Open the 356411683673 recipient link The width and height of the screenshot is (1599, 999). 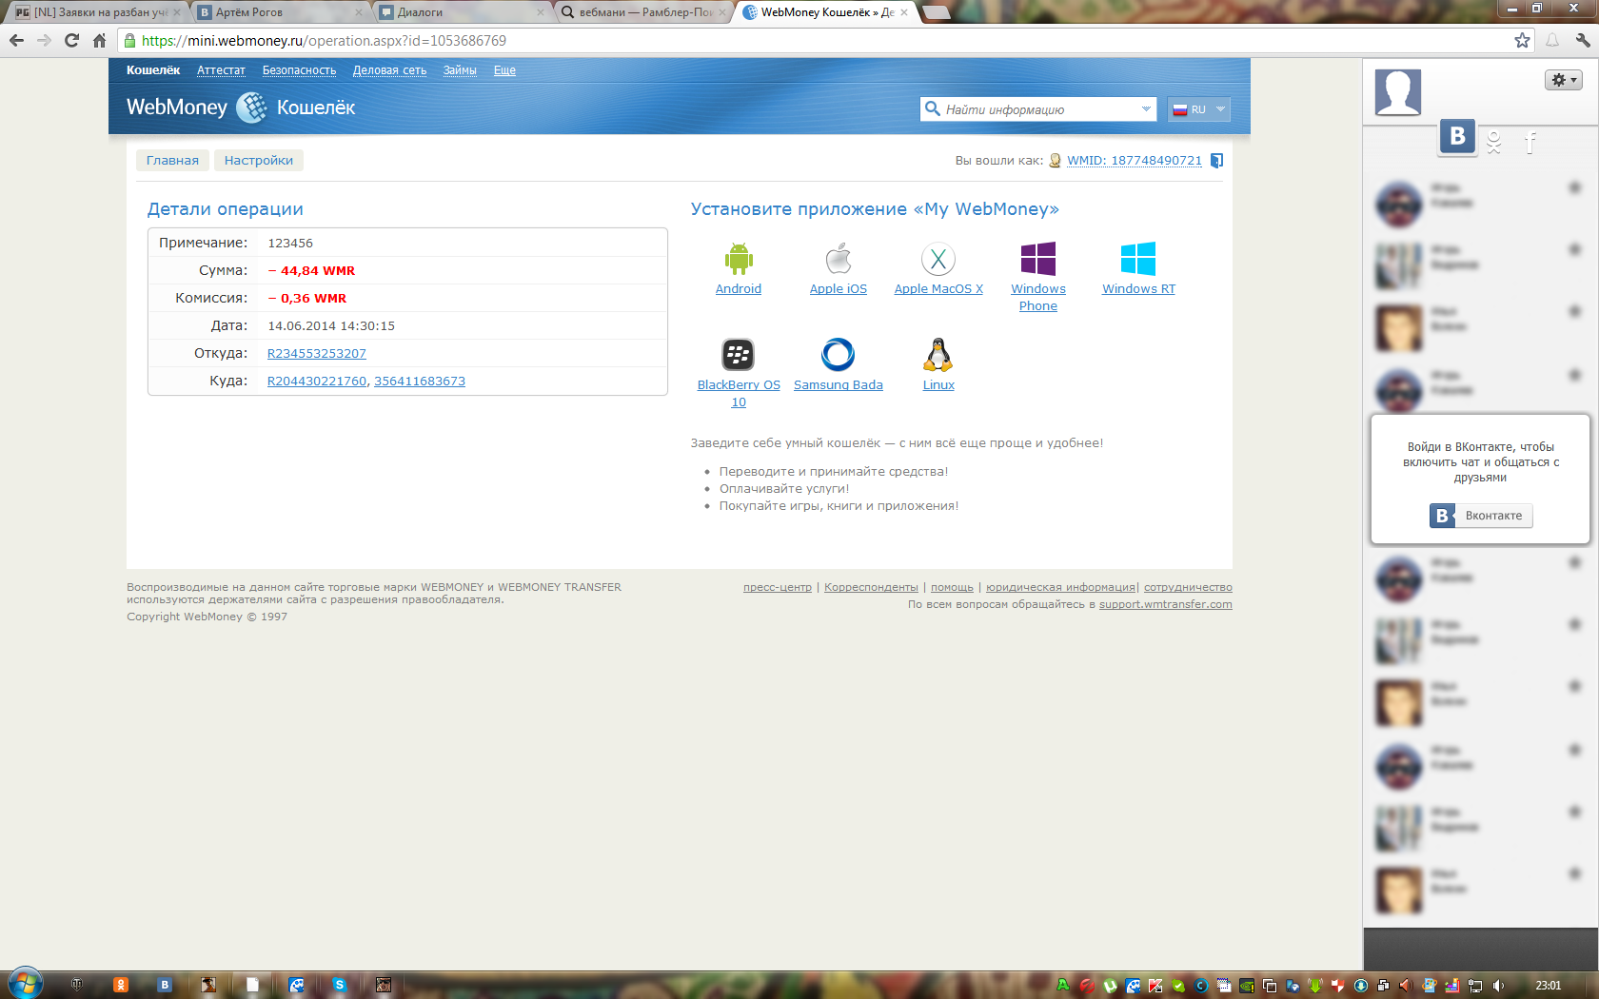(x=420, y=382)
